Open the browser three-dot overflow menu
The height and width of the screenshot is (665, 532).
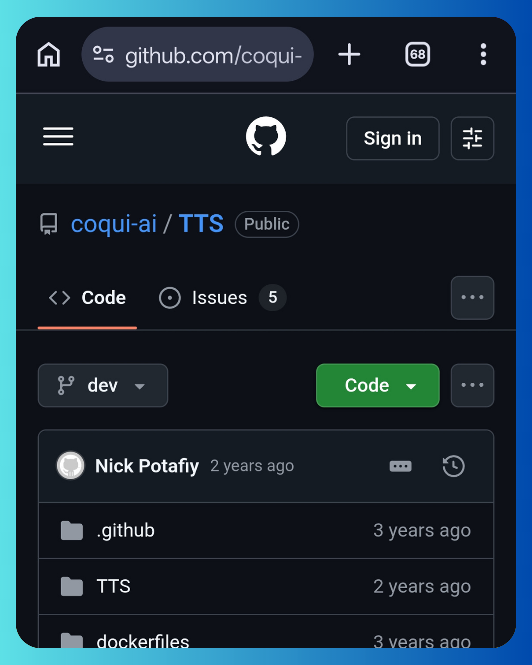483,54
